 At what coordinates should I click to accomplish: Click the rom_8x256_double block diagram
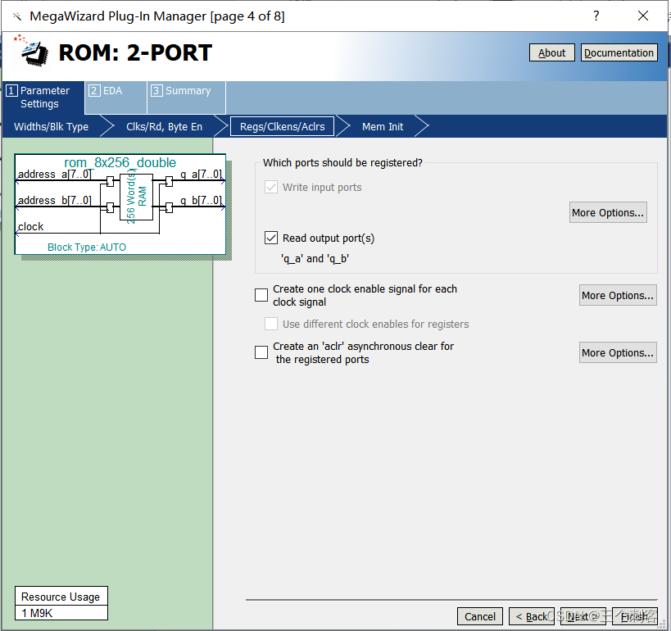(120, 204)
